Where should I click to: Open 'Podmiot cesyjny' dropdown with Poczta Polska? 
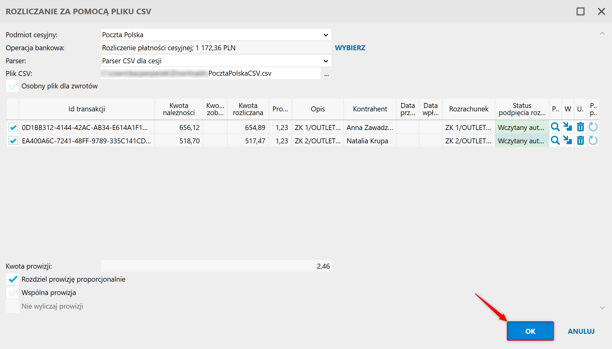point(325,35)
